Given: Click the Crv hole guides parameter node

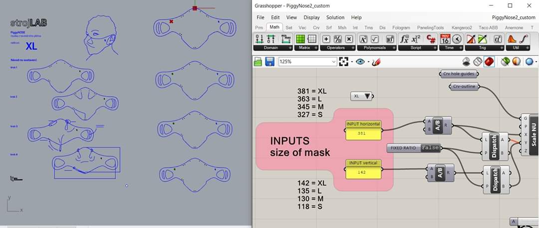Looking at the screenshot, I should tap(459, 74).
